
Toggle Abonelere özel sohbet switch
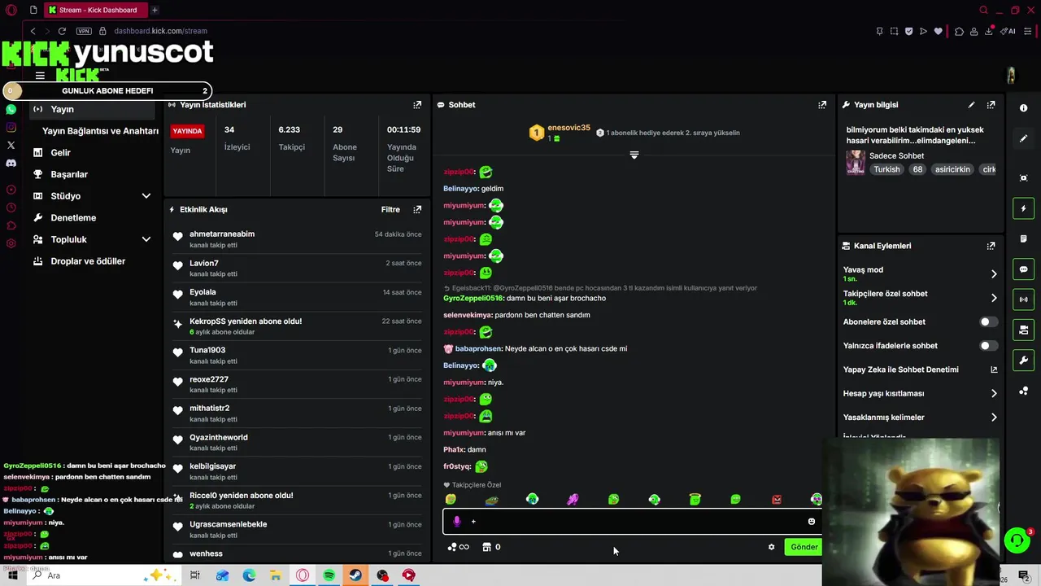(x=988, y=321)
